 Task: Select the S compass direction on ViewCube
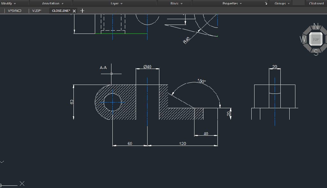(x=316, y=52)
